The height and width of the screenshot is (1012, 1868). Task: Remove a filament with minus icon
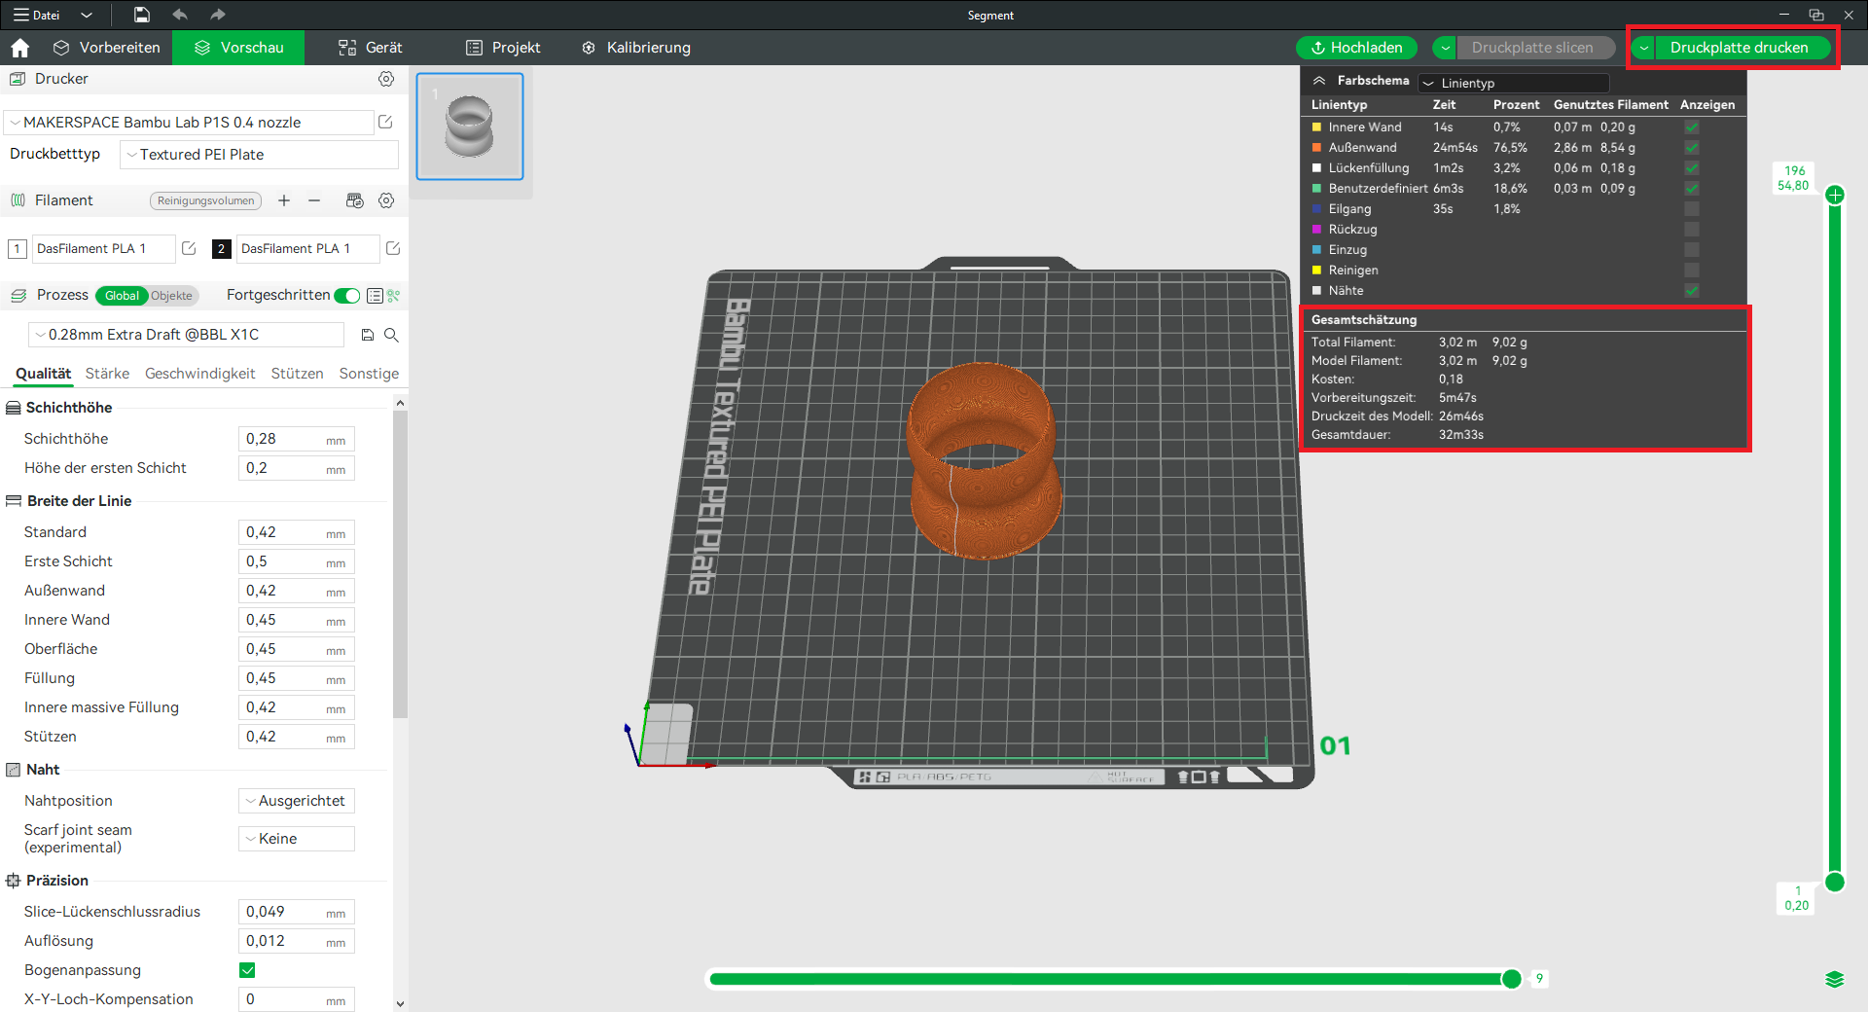tap(314, 200)
